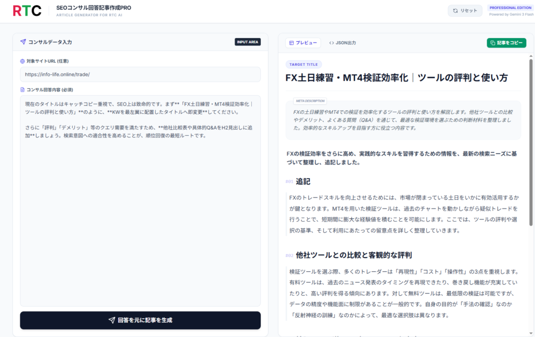Image resolution: width=535 pixels, height=337 pixels.
Task: Click the FX土日練習 article title heading
Action: click(x=397, y=78)
